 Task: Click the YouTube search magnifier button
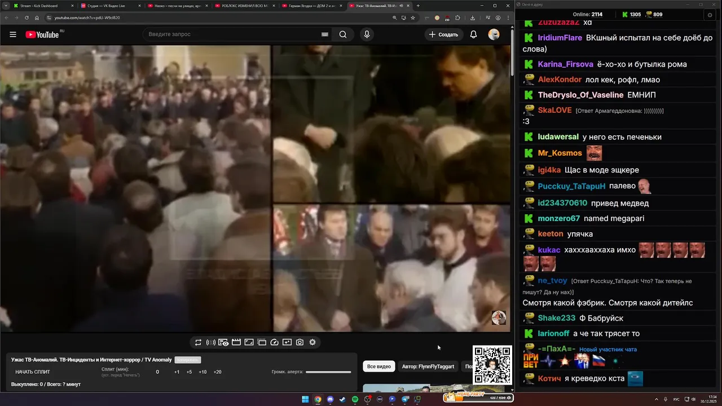pos(343,34)
